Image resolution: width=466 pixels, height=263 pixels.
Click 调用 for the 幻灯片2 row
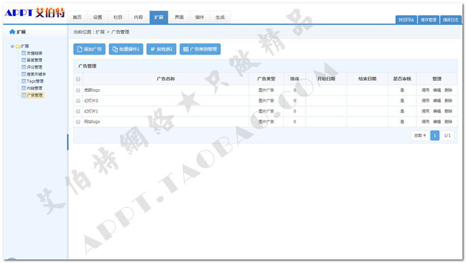point(425,100)
